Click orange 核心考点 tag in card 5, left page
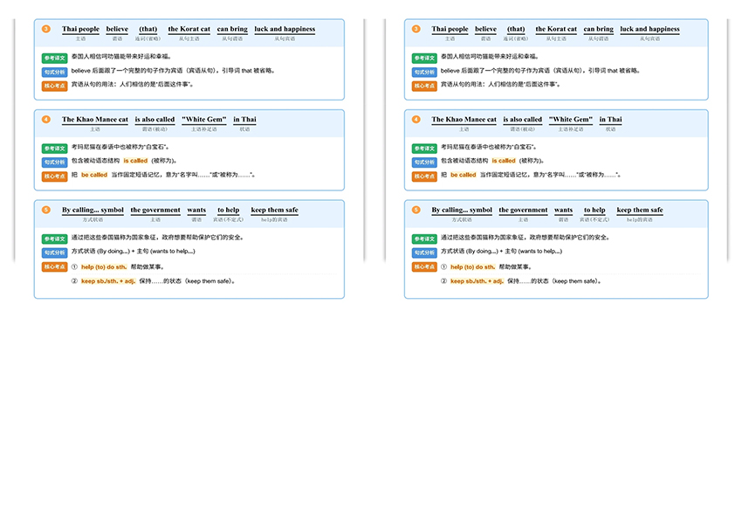This screenshot has width=742, height=505. (x=54, y=267)
